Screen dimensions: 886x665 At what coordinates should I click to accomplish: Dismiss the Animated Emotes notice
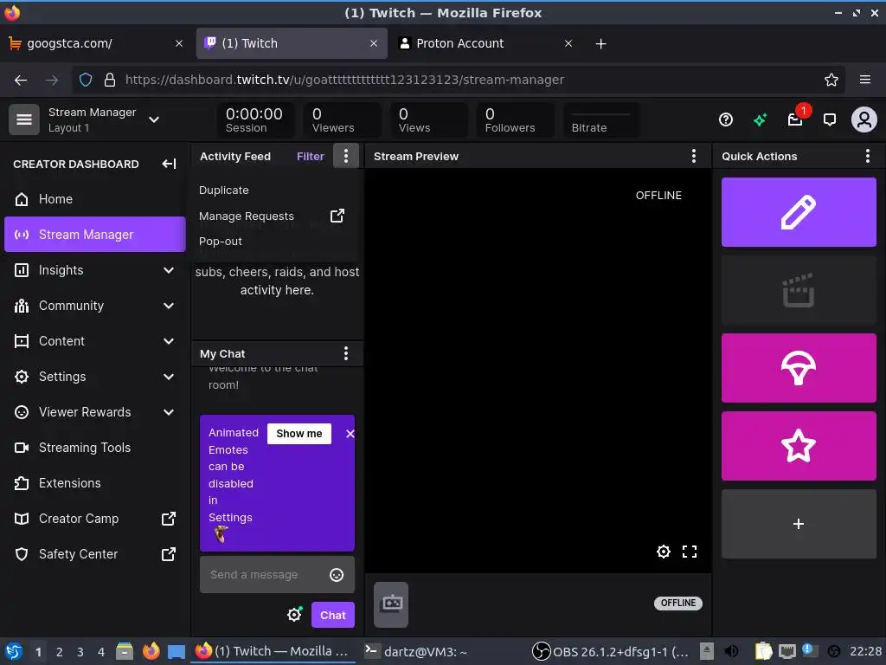(350, 434)
